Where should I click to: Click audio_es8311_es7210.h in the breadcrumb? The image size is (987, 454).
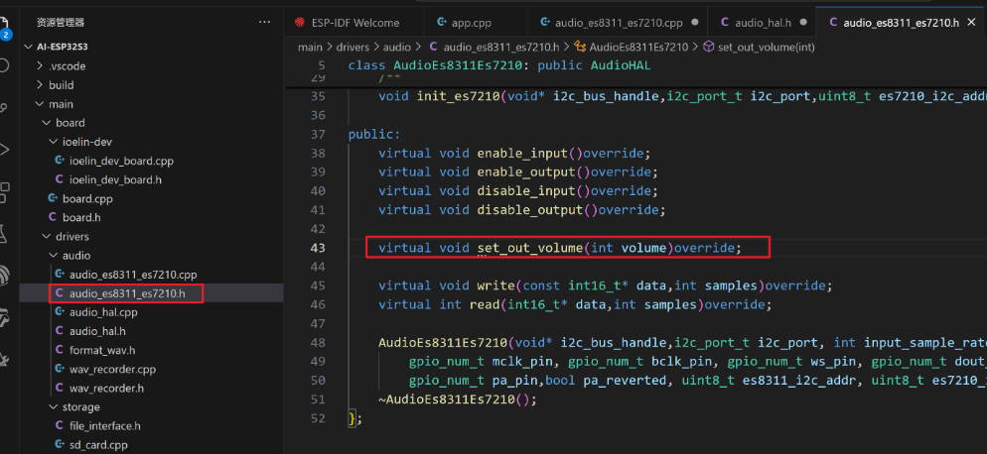(501, 47)
